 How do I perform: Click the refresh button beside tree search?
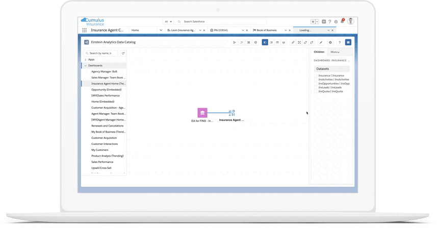(123, 53)
